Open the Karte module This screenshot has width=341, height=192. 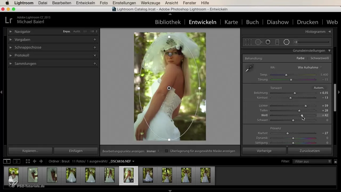[x=231, y=22]
